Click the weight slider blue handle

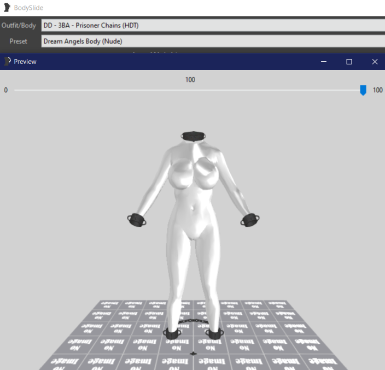363,90
